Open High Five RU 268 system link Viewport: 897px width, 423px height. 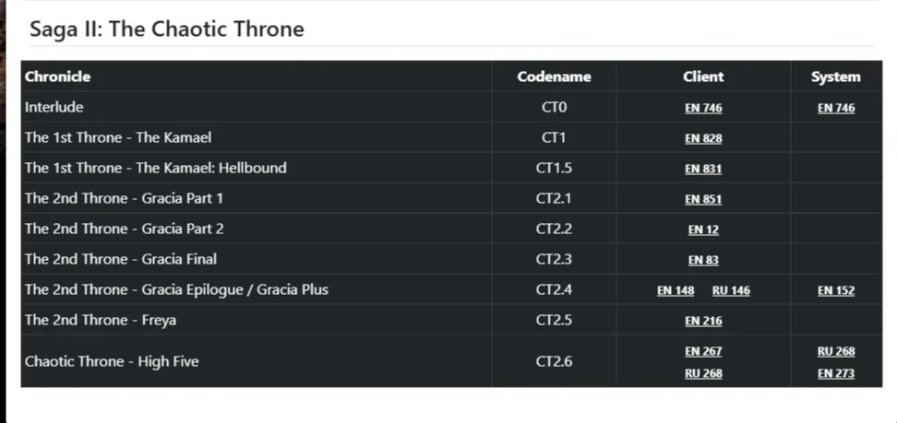[836, 351]
